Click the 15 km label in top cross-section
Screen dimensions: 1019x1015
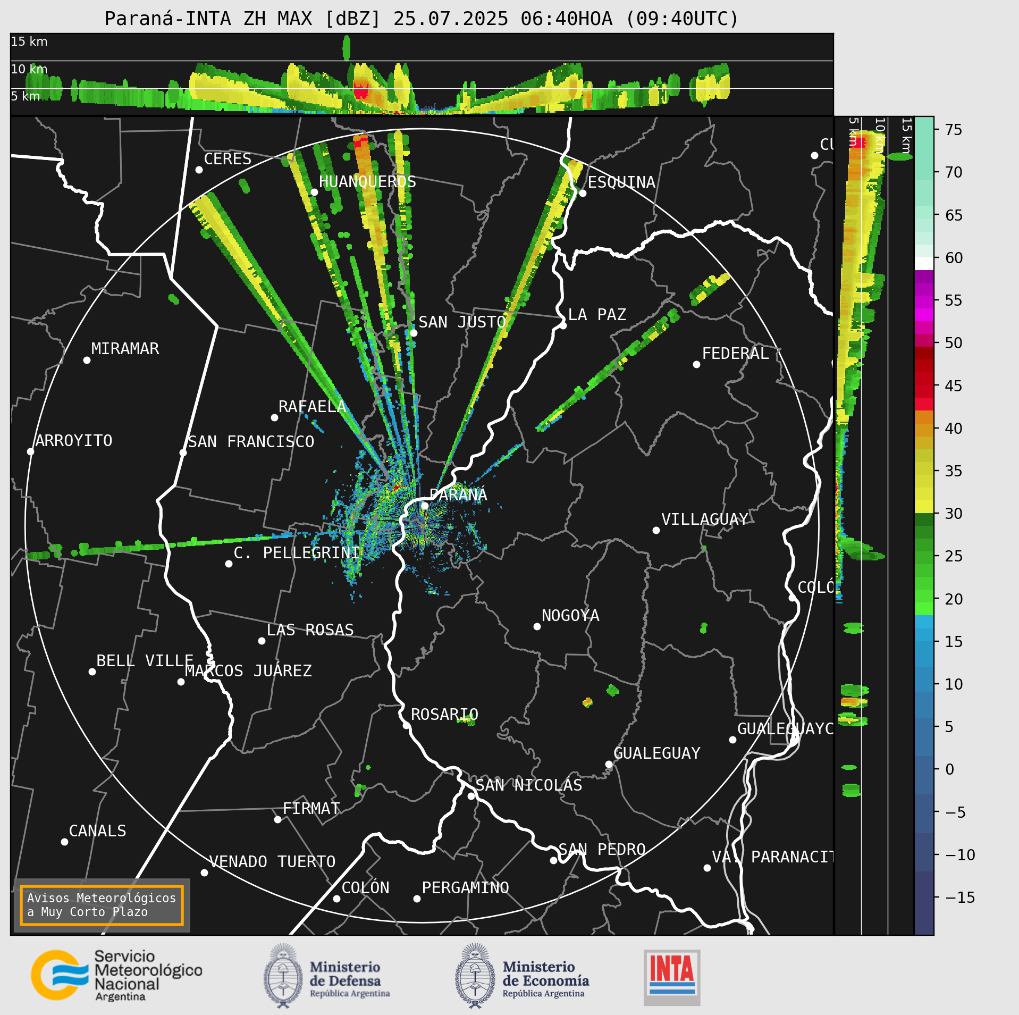(x=29, y=41)
